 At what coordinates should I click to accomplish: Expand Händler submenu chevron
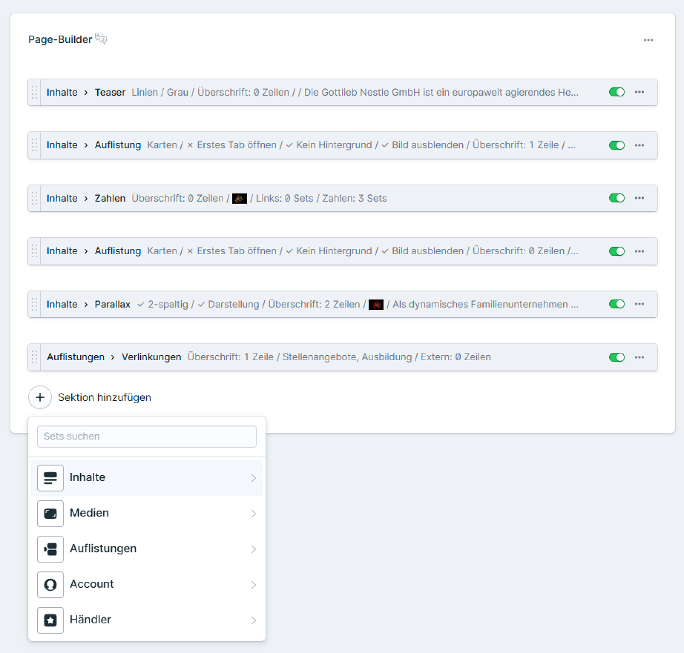tap(253, 620)
